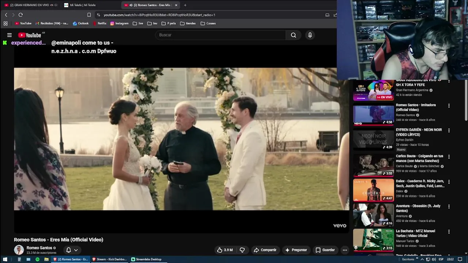468x263 pixels.
Task: Mute the Romeo Santos tab via speaker icon
Action: click(x=131, y=5)
